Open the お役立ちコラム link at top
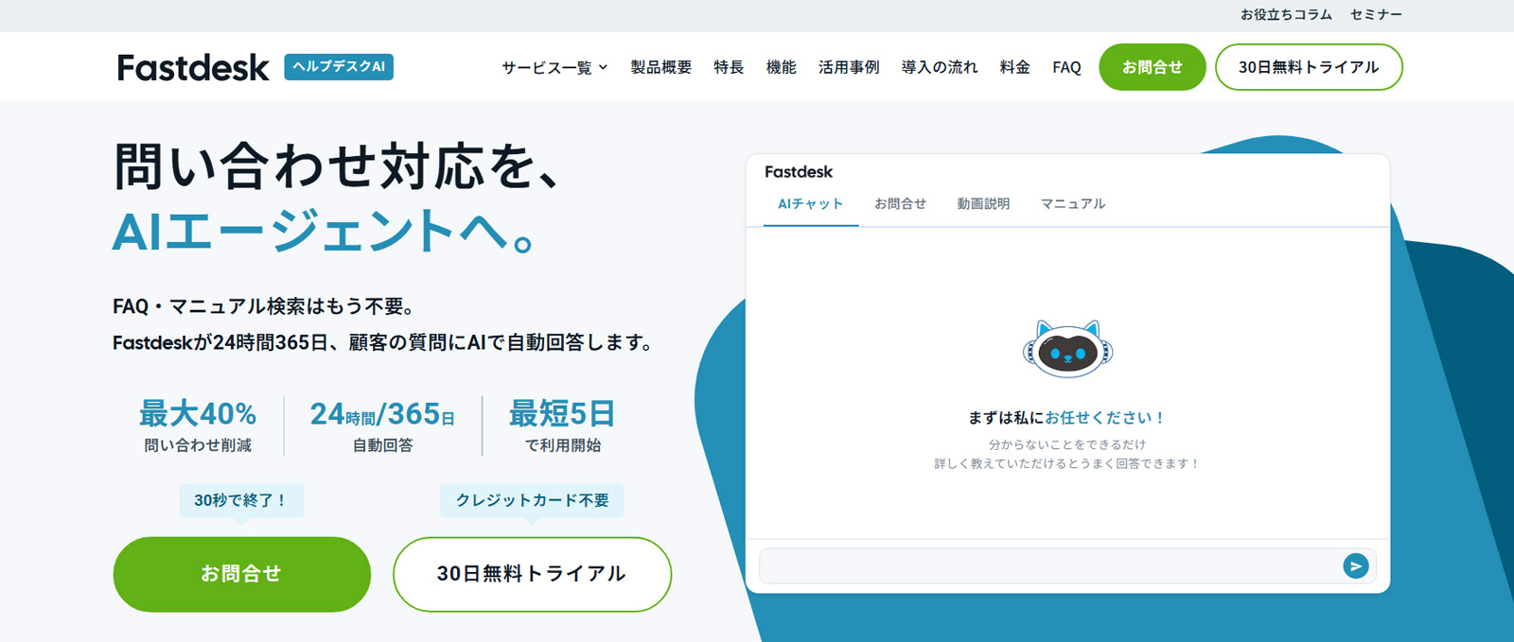1514x642 pixels. click(1286, 15)
